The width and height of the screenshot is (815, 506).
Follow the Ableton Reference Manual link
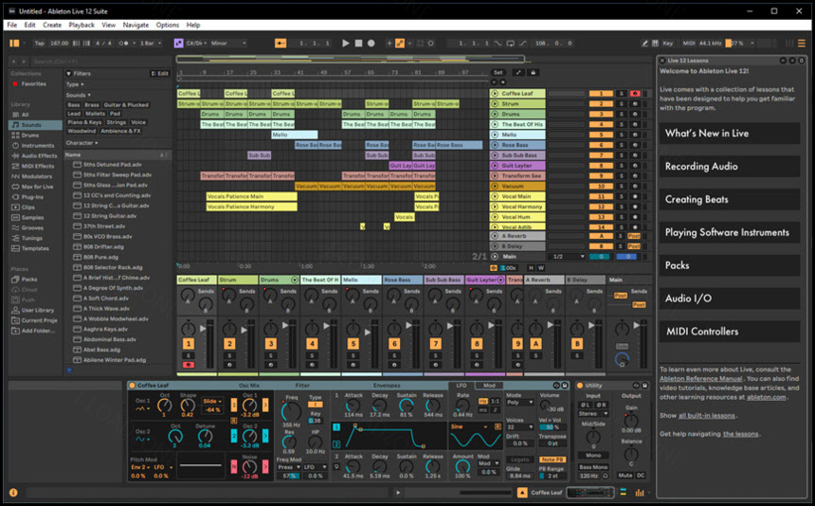coord(700,379)
